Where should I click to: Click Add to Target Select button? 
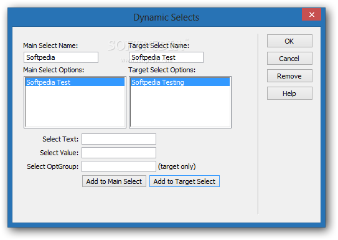(x=184, y=181)
